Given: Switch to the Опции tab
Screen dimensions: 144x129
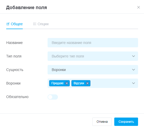Looking at the screenshot, I should [41, 24].
